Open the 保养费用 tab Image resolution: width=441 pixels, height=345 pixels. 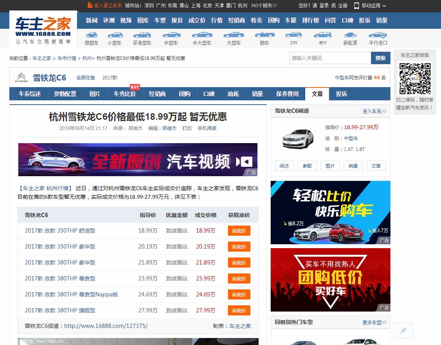coord(287,94)
